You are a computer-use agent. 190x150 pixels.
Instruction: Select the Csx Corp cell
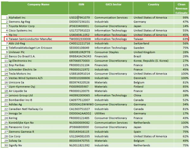(x=38, y=136)
